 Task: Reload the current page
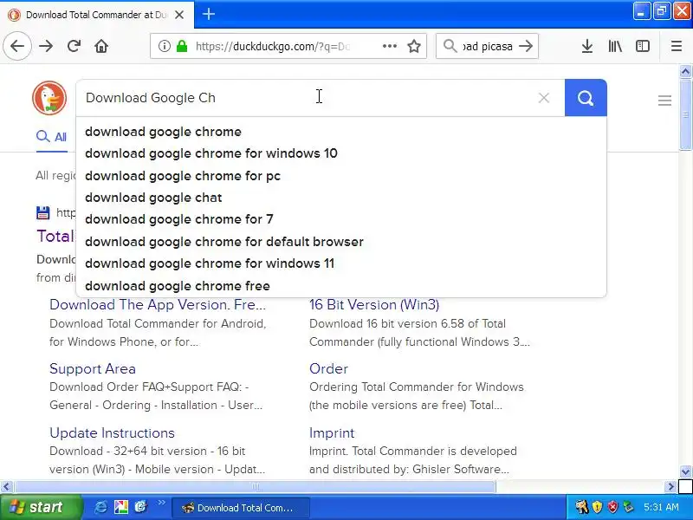tap(74, 46)
